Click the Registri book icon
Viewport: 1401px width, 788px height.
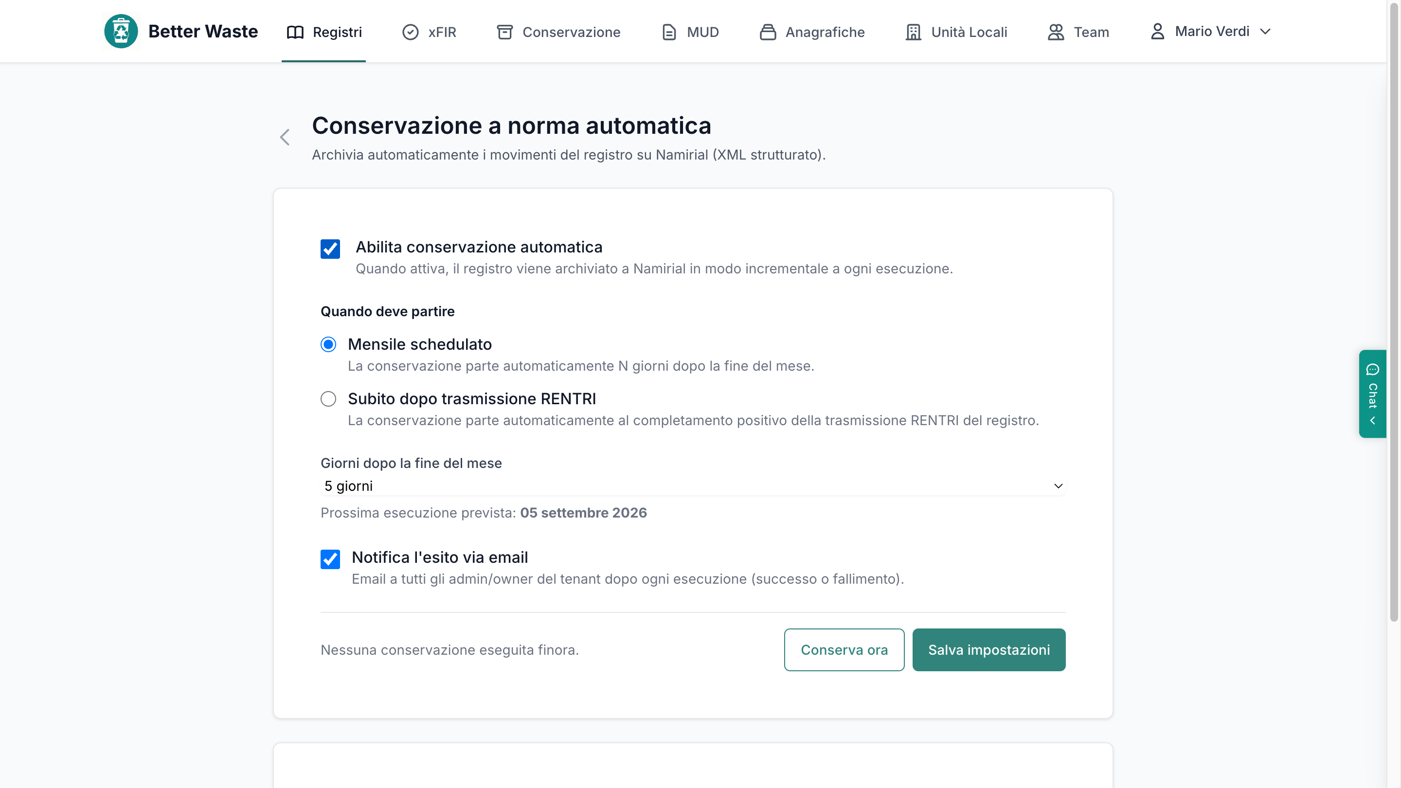tap(295, 32)
